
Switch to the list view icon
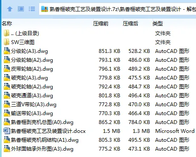point(32,9)
